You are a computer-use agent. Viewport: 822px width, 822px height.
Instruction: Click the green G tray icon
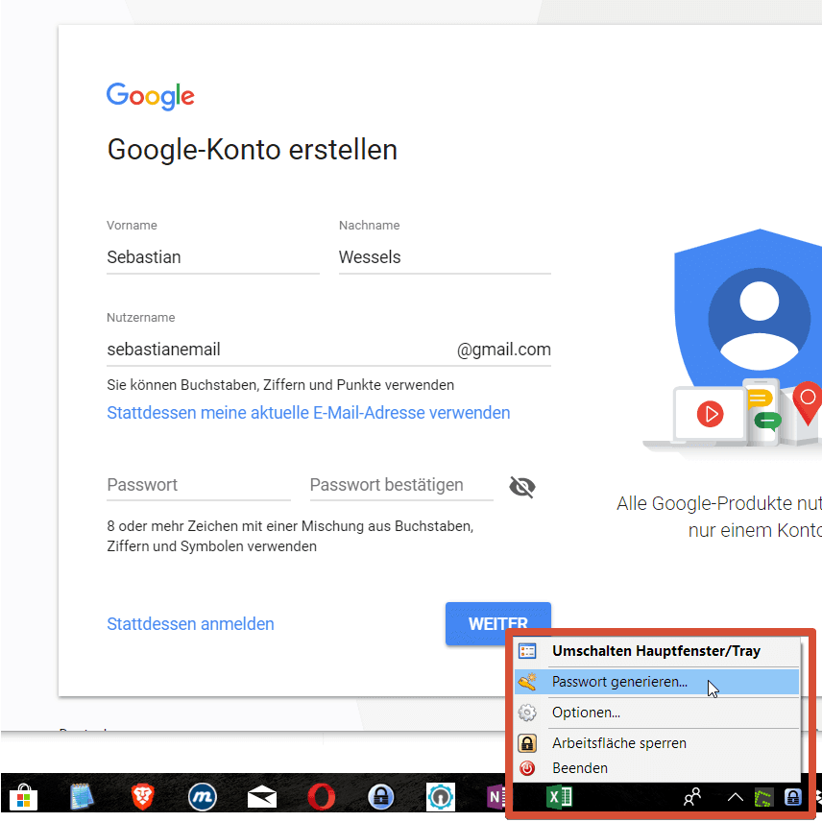[x=763, y=798]
